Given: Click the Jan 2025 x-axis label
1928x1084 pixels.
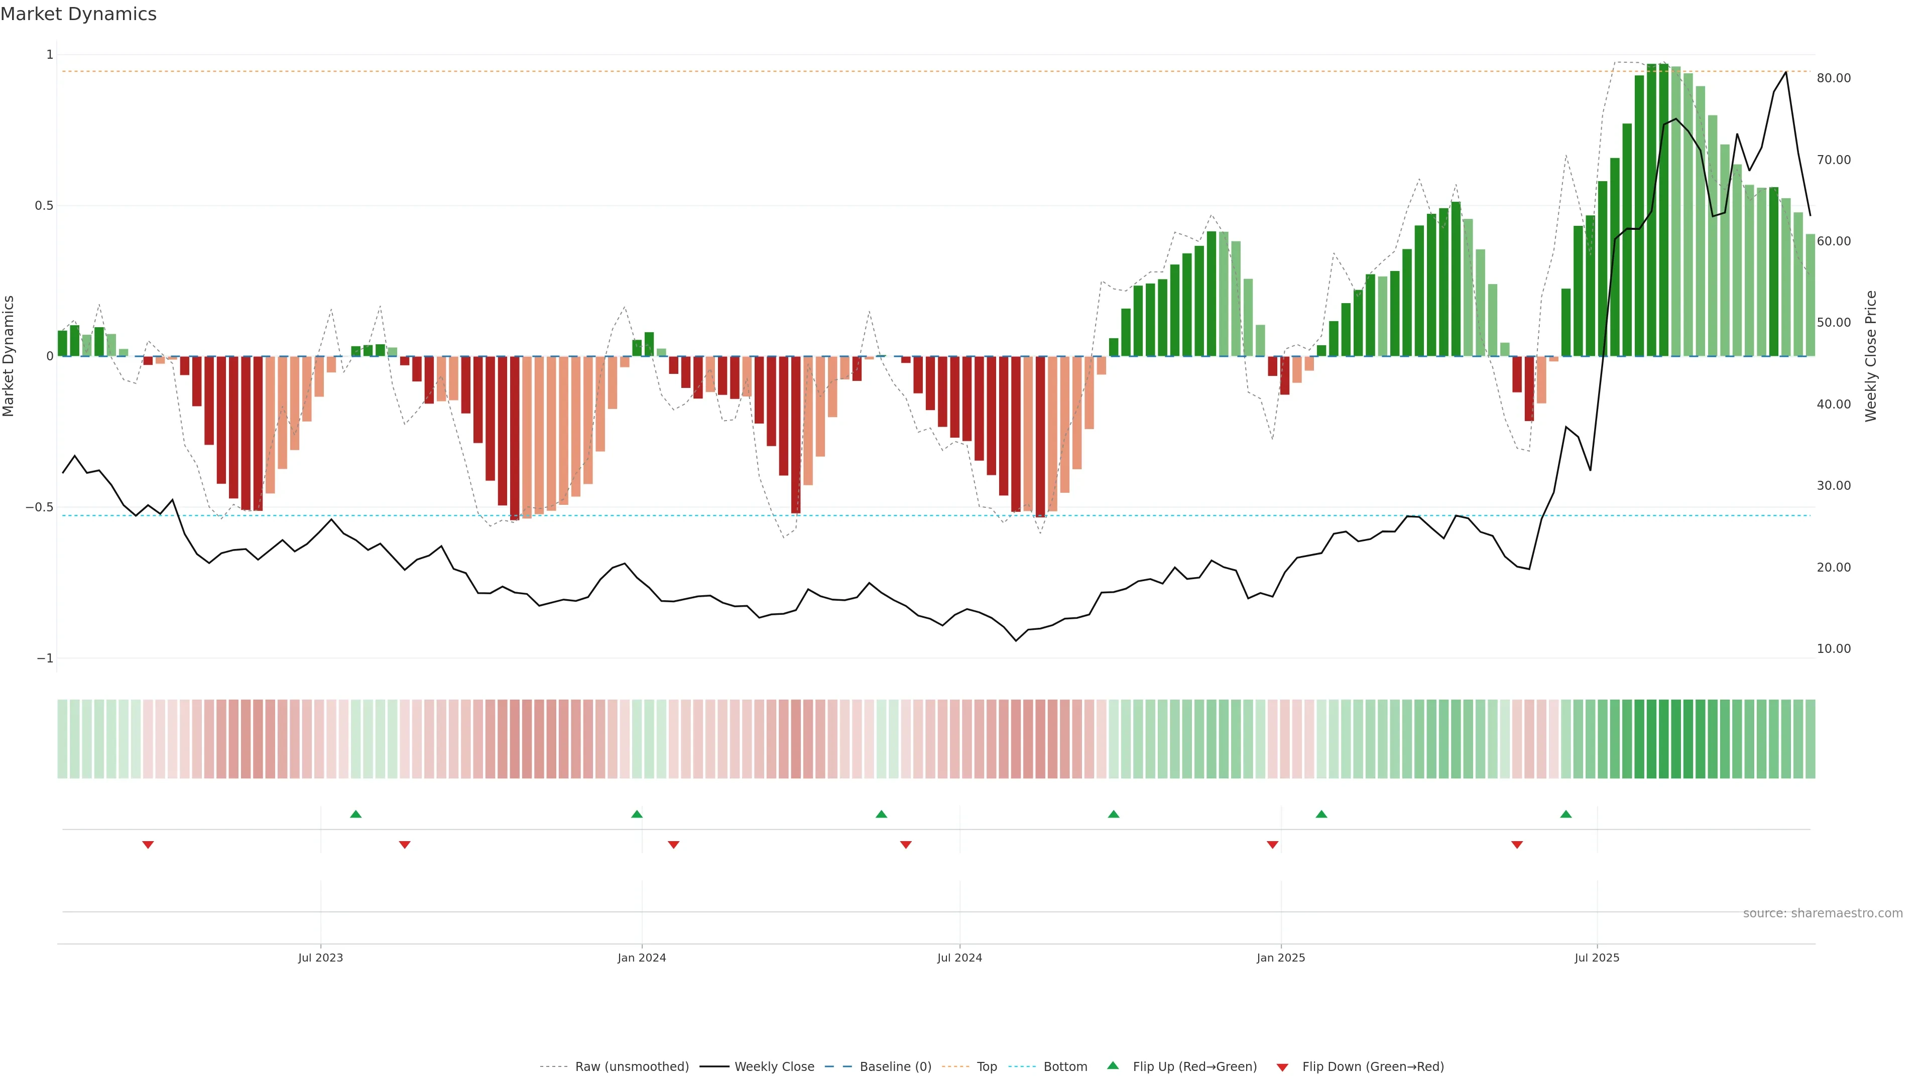Looking at the screenshot, I should tap(1281, 958).
